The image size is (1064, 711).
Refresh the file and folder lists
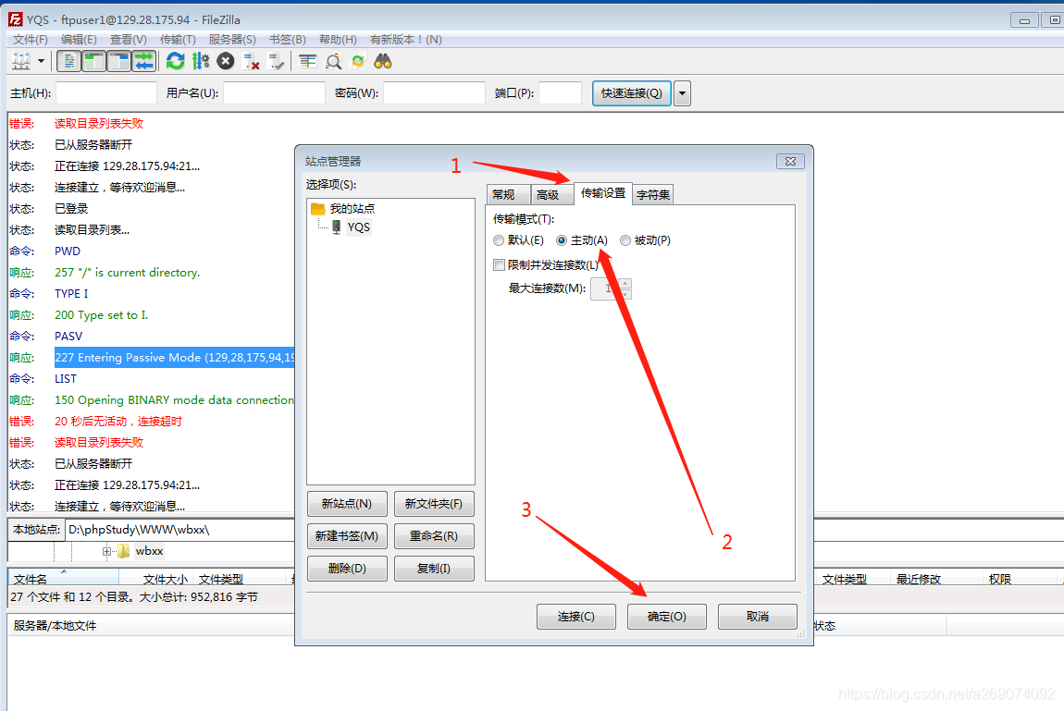(x=176, y=61)
